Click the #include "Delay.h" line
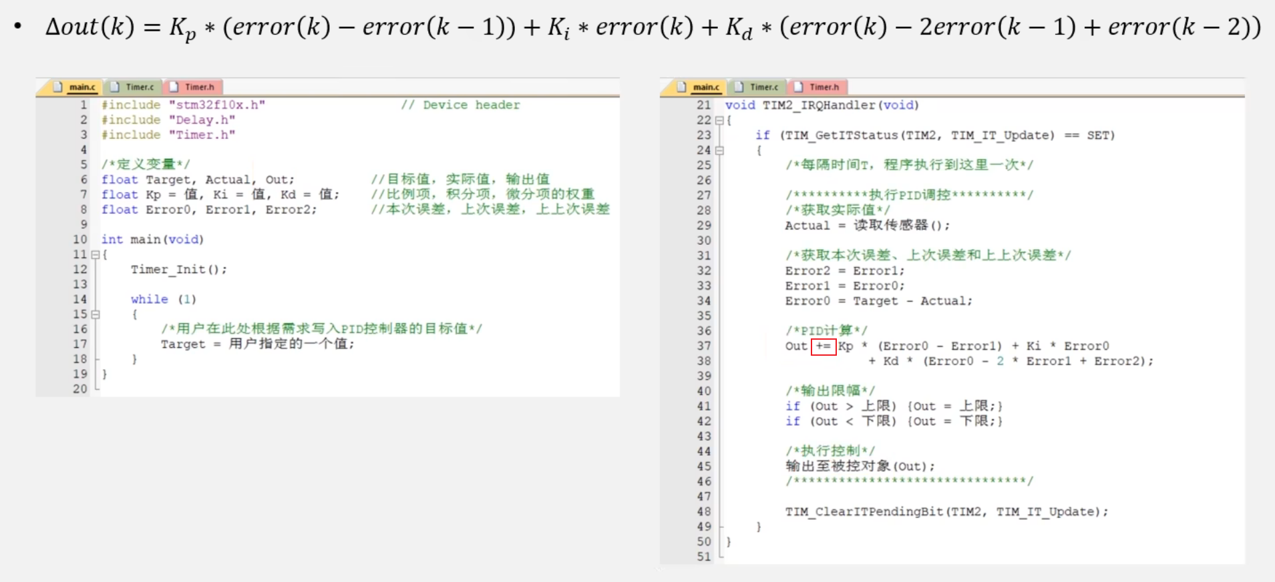The image size is (1275, 582). 168,120
